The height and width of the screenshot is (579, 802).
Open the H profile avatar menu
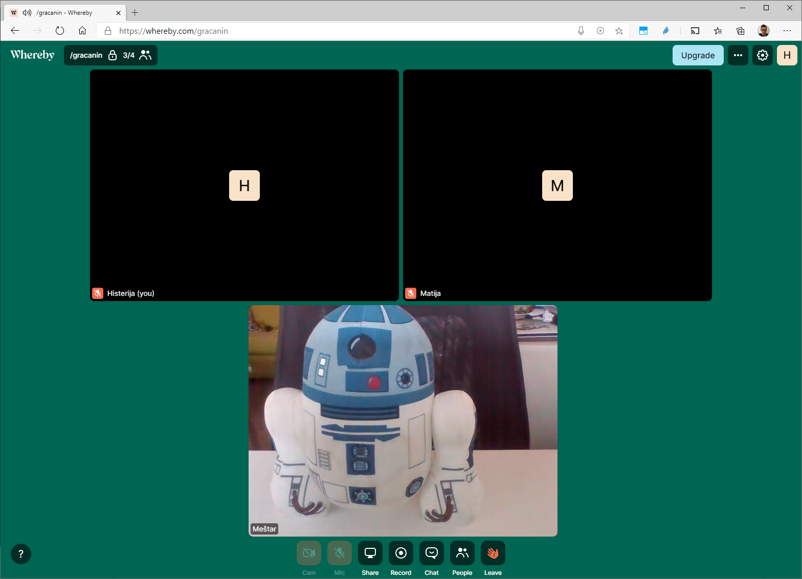(x=787, y=55)
